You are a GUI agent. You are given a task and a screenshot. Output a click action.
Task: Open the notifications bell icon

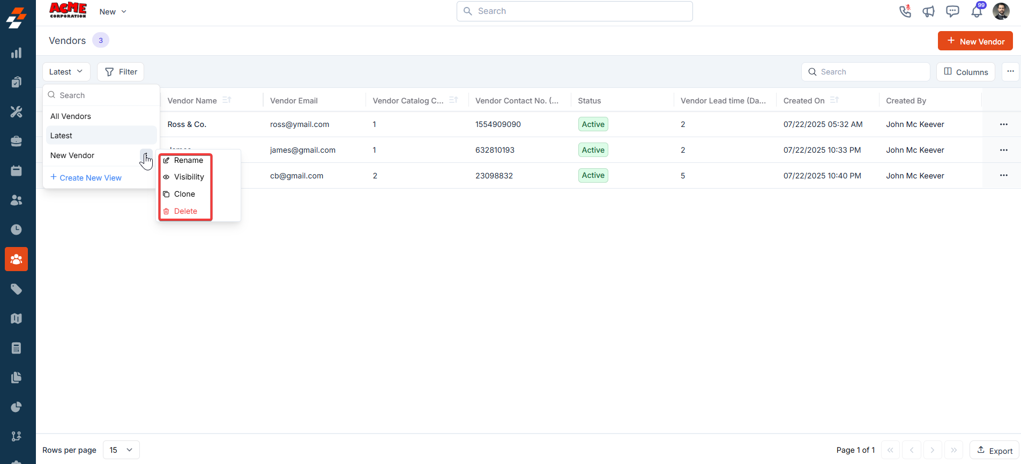click(x=977, y=11)
